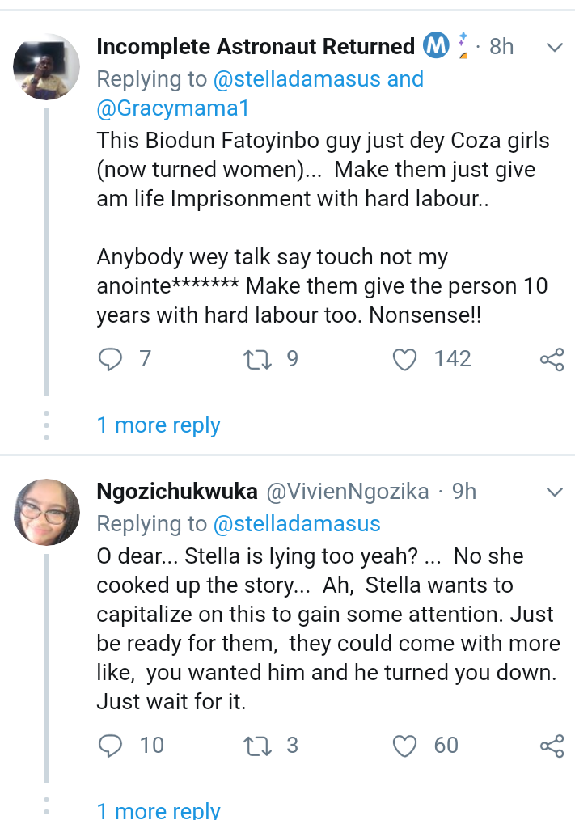Reply to Incomplete Astronaut's tweet
575x820 pixels.
tap(109, 360)
